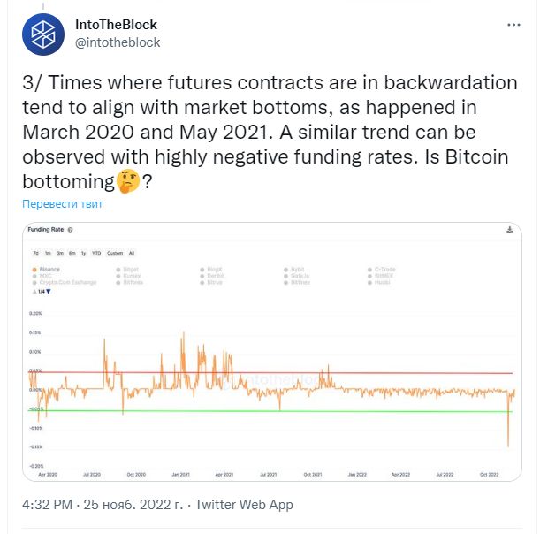This screenshot has height=534, width=540.
Task: Click the IntoTheBlock display name
Action: 117,25
